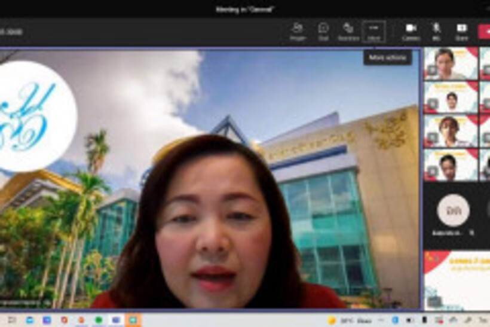The image size is (490, 327).
Task: Click the purple Teams icon in the taskbar
Action: tap(116, 320)
